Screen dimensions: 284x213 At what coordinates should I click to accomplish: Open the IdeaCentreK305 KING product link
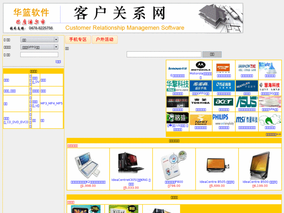pos(131,182)
